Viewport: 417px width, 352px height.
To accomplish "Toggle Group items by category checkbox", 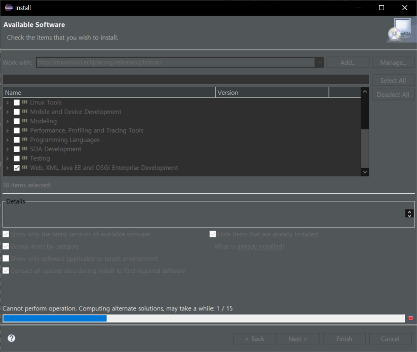I will (x=6, y=247).
